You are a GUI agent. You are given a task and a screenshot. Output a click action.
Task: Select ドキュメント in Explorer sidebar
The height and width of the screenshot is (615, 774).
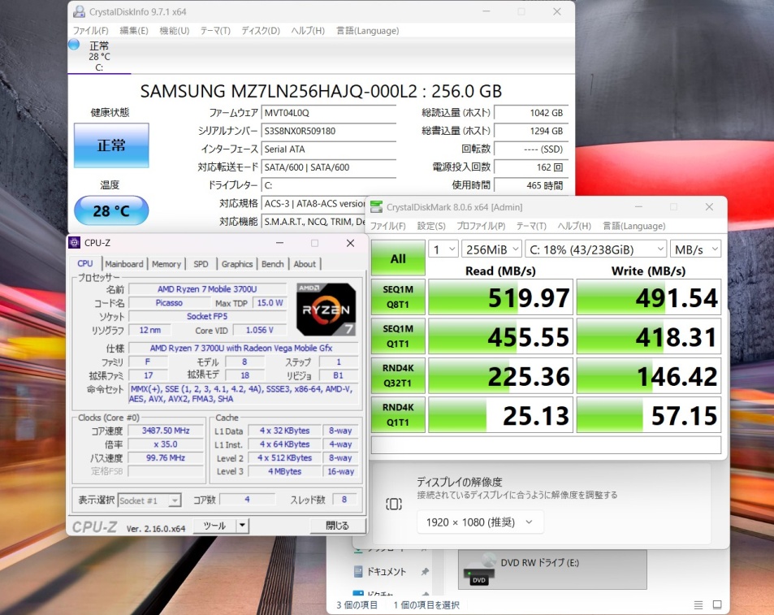point(386,572)
